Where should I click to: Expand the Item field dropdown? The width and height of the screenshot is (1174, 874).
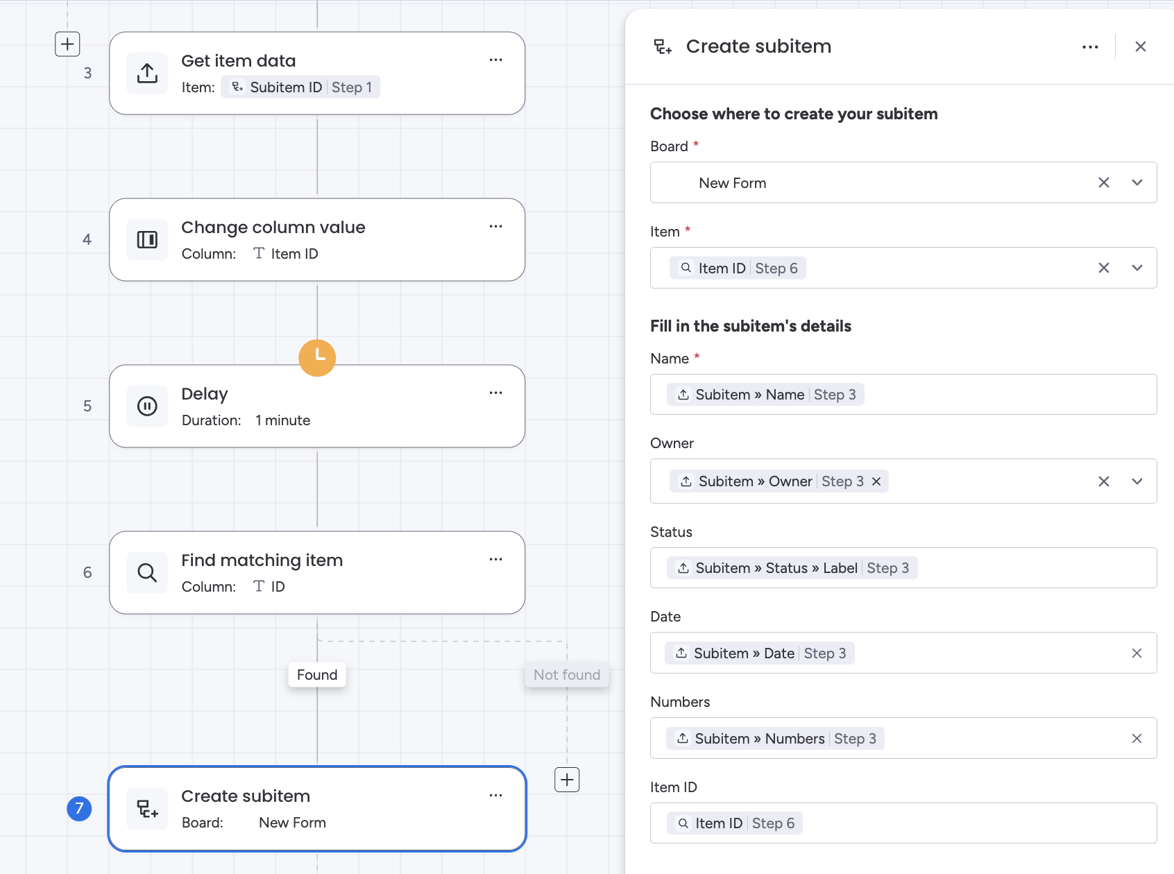pos(1137,268)
